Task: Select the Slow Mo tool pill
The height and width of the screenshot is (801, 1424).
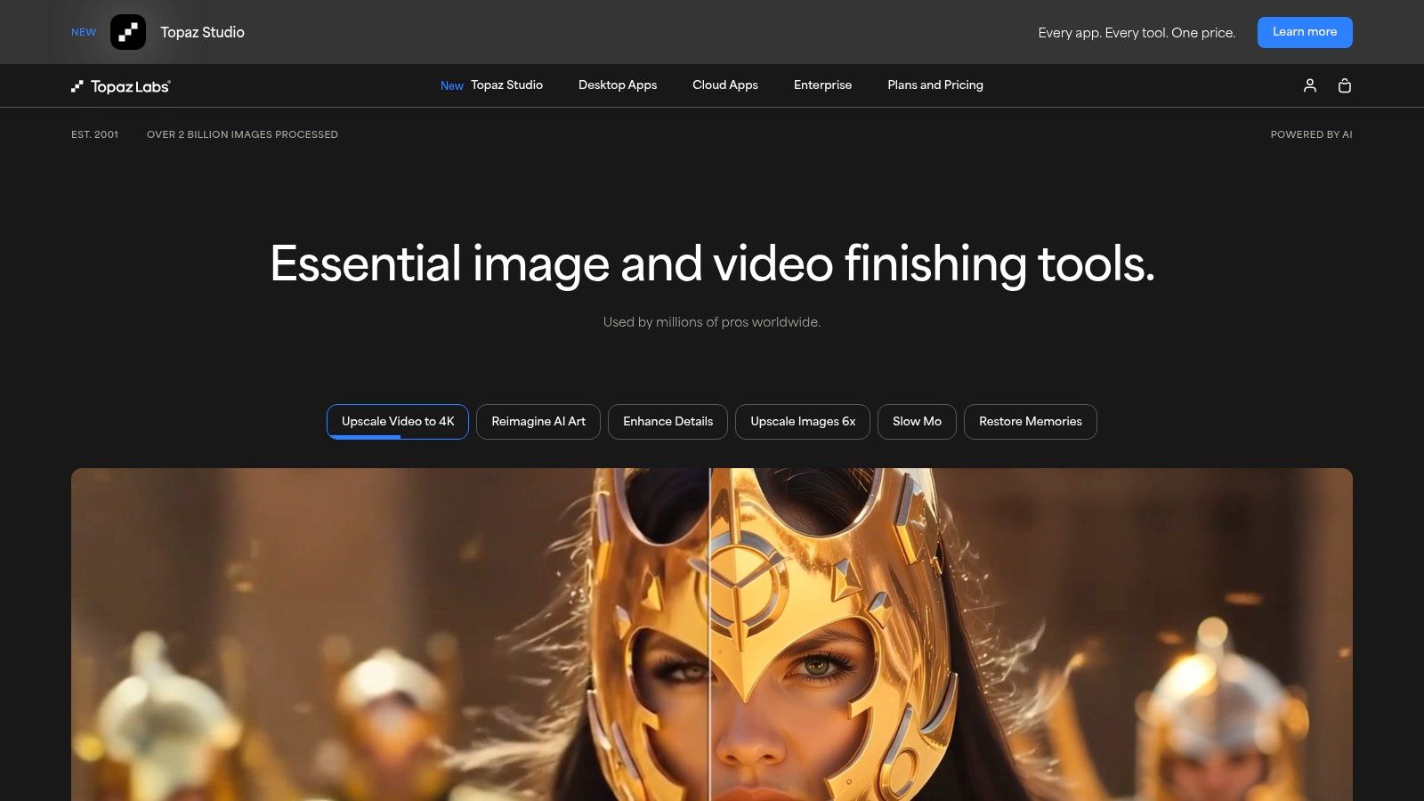Action: [917, 421]
